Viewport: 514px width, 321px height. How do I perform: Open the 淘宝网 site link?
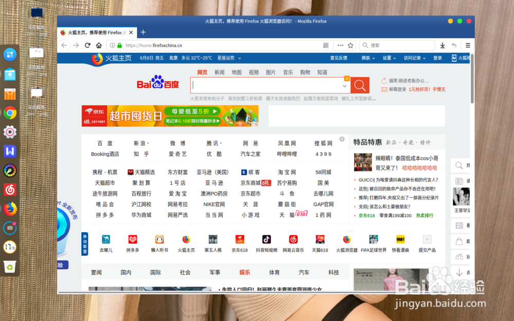(x=287, y=172)
